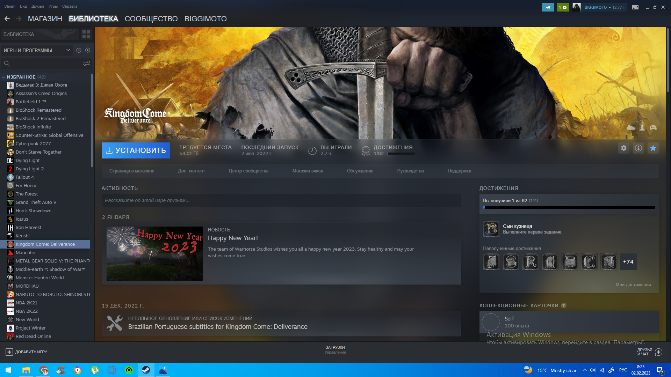
Task: Click the uTorrent taskbar icon
Action: 95,370
